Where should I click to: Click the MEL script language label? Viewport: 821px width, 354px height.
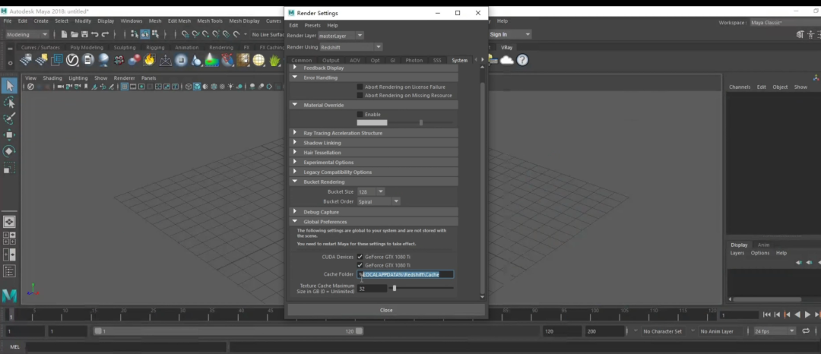point(14,346)
